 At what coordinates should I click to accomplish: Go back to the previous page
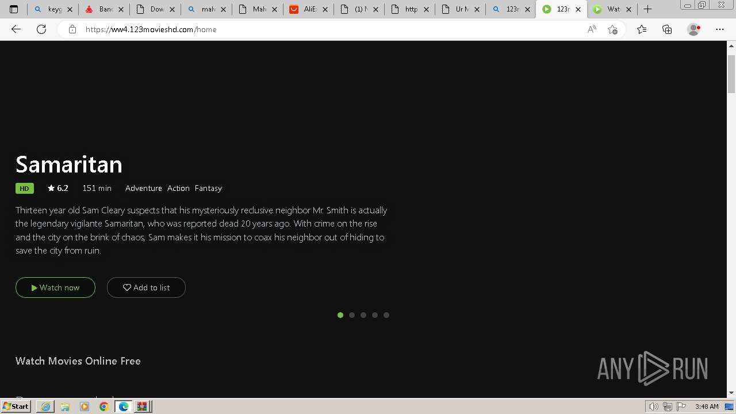[16, 29]
